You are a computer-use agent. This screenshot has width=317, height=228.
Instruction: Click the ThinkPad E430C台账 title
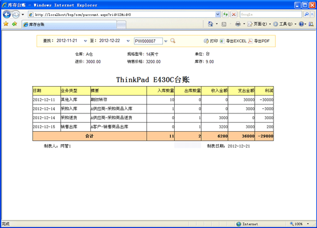point(153,80)
